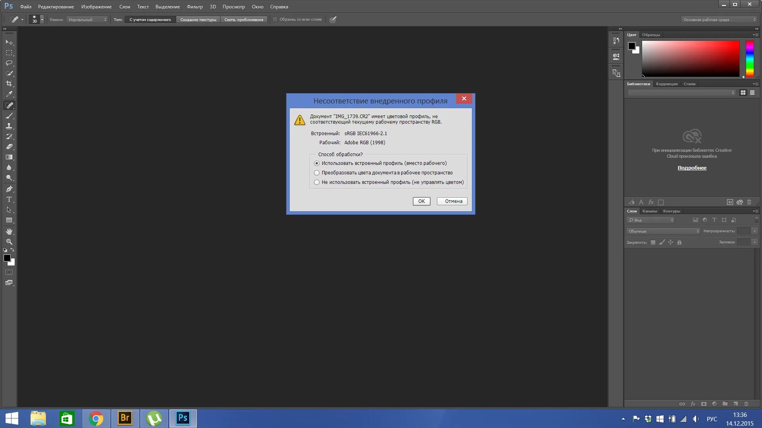Image resolution: width=762 pixels, height=428 pixels.
Task: Click the rainbow hue slider strip
Action: [x=749, y=59]
